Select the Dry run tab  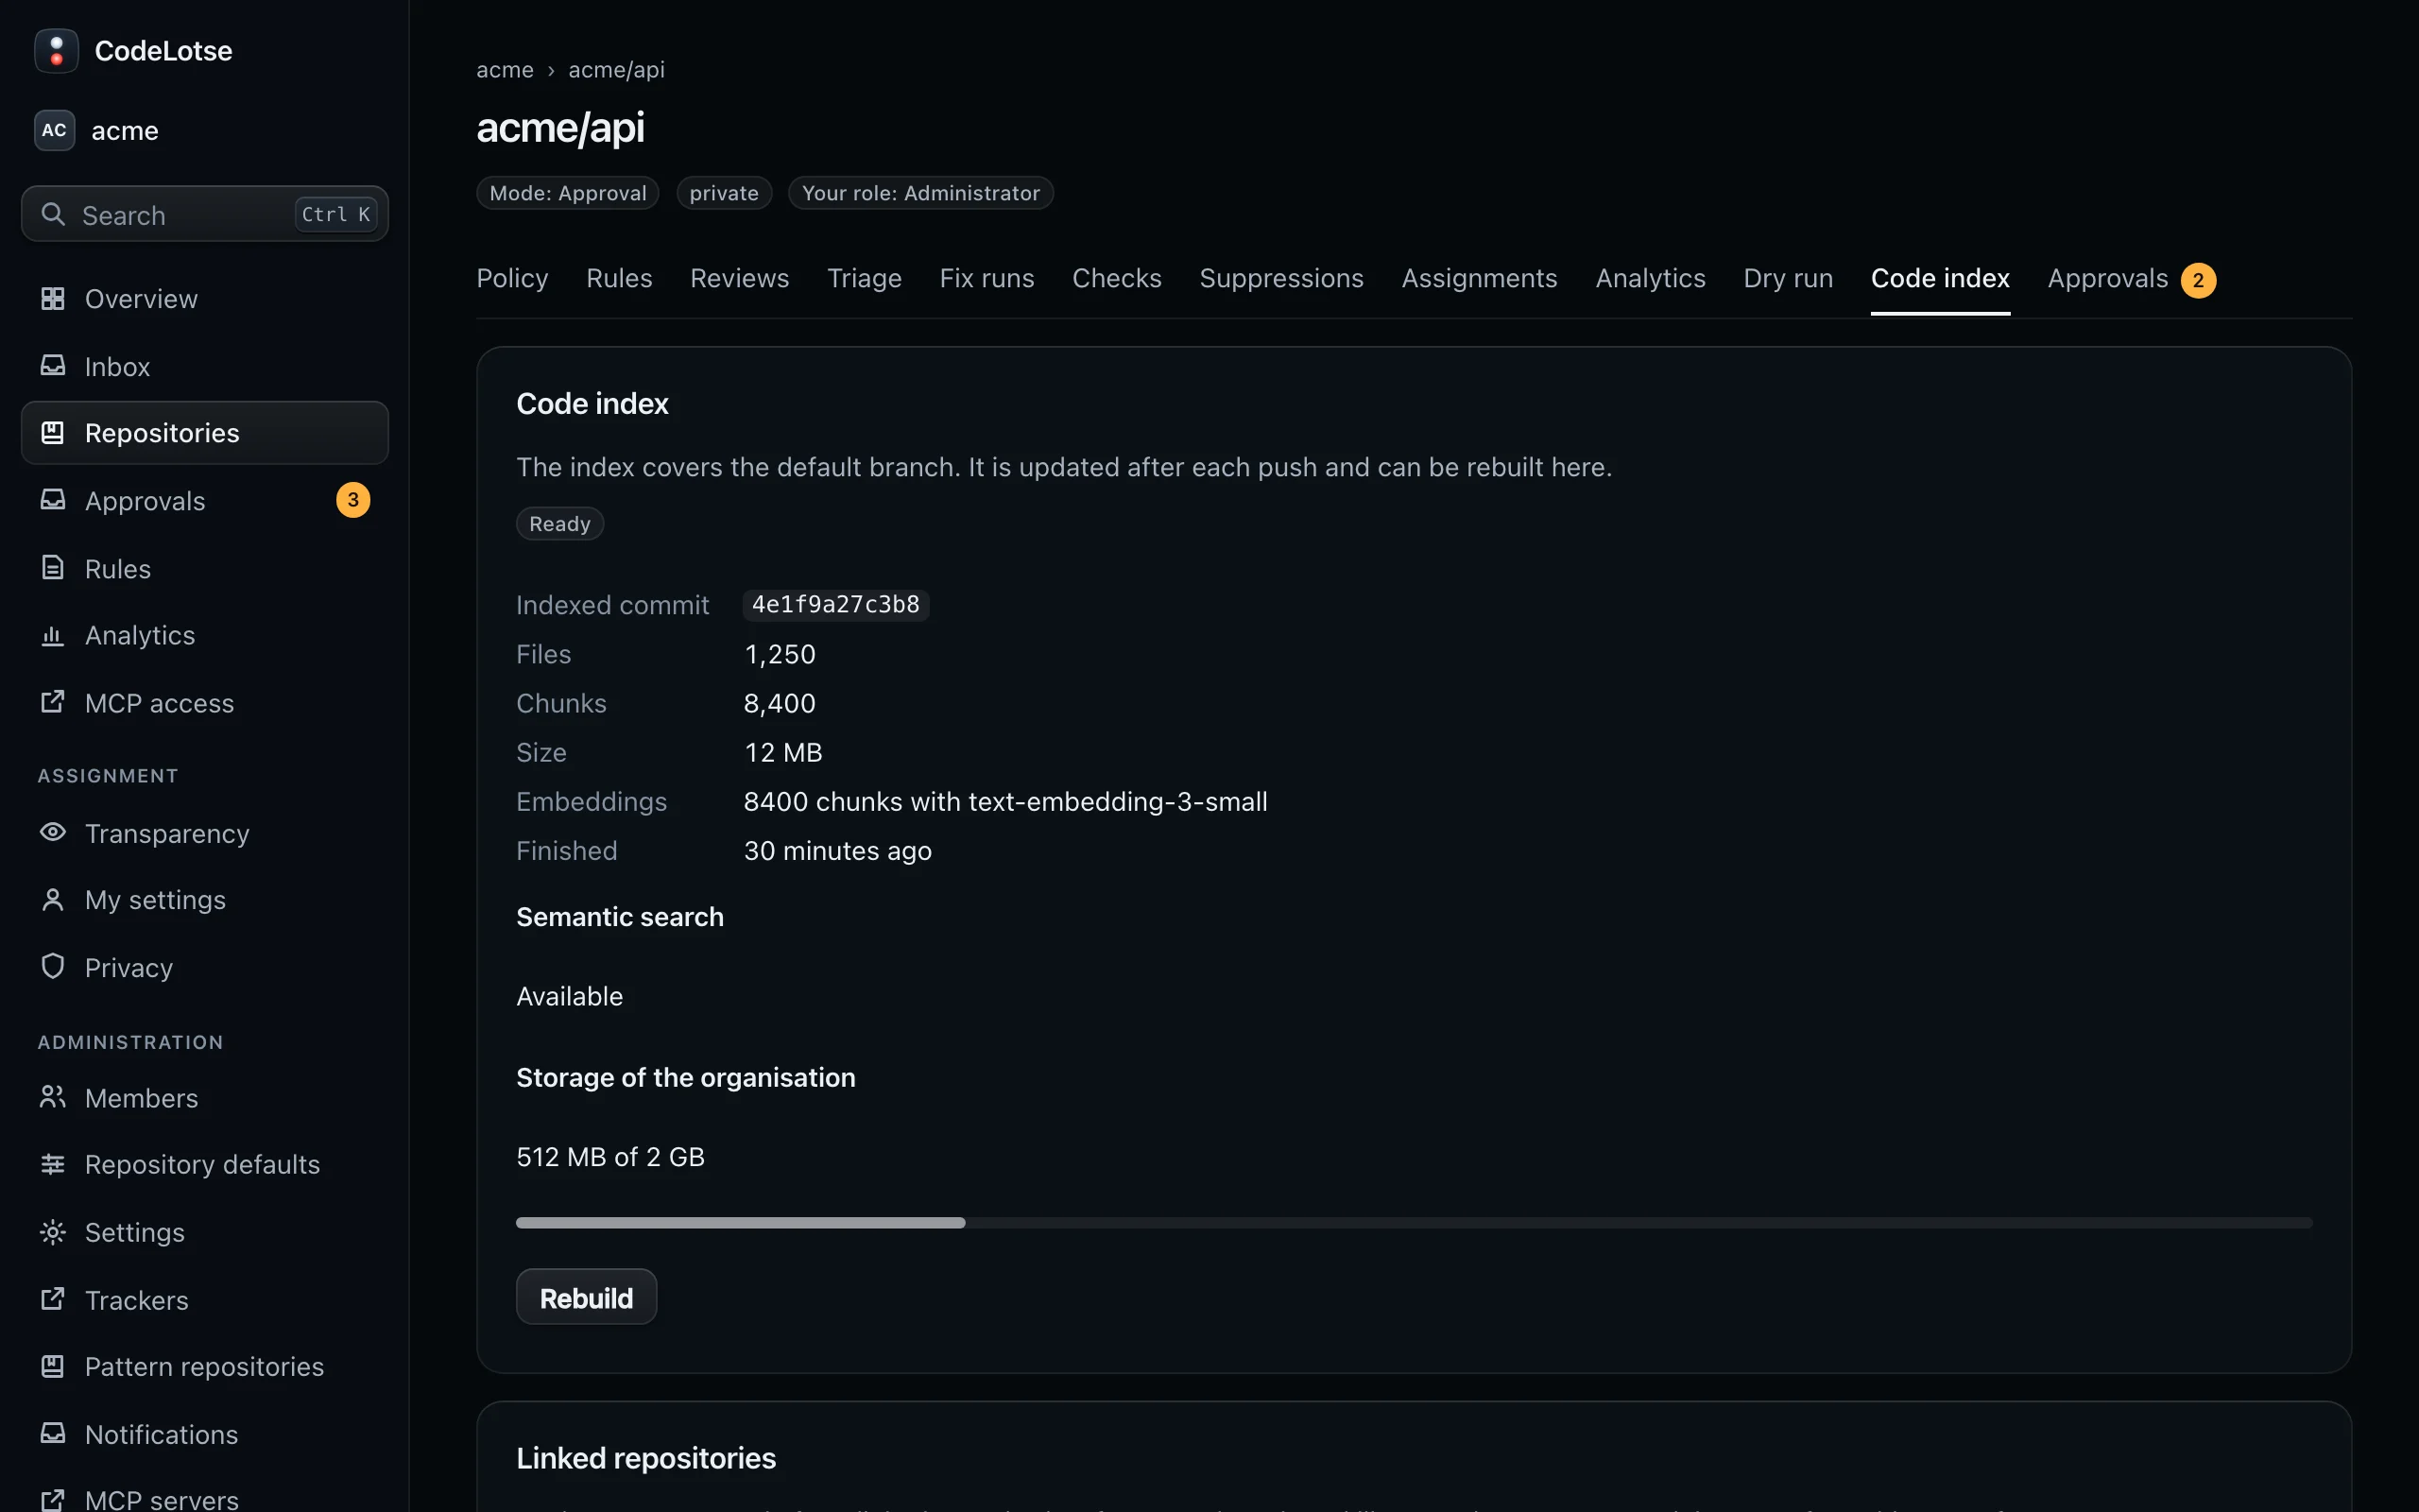pos(1788,278)
